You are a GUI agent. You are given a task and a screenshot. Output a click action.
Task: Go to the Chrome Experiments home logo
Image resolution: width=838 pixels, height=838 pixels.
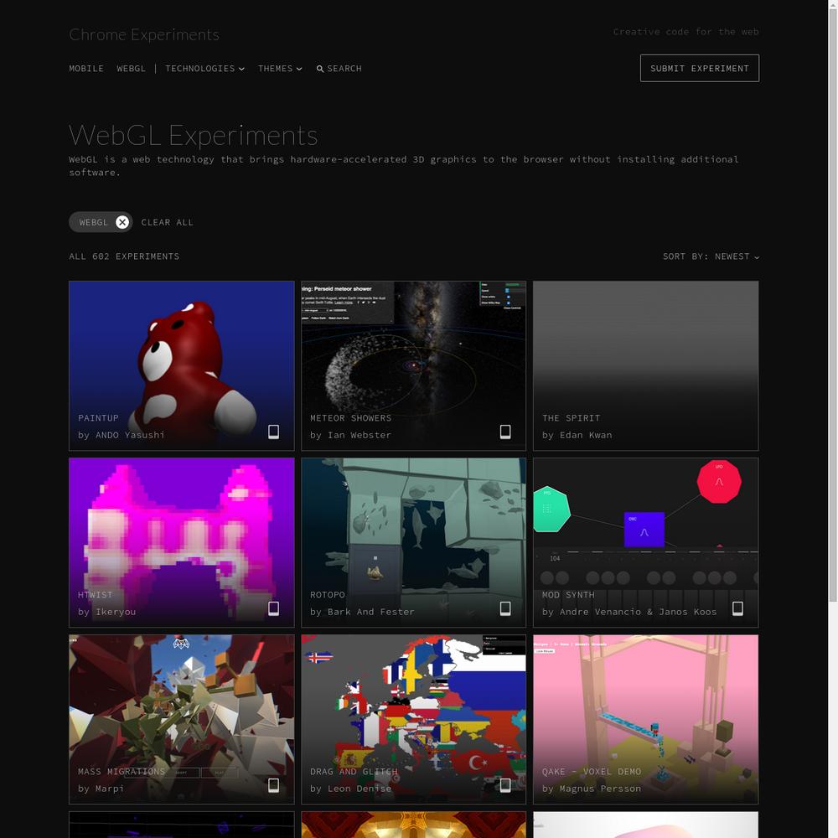[x=144, y=34]
